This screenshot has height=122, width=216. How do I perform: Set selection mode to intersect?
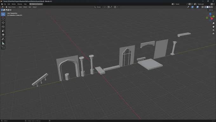10,10
